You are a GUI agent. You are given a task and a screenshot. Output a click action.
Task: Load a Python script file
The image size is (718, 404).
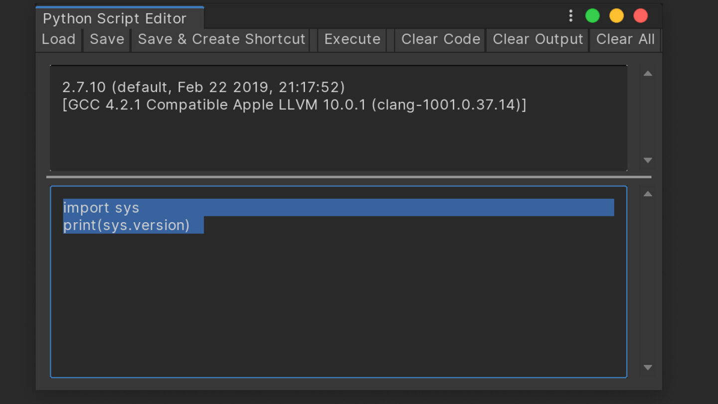click(58, 39)
